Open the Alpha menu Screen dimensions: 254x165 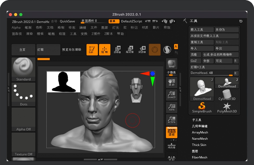[16, 28]
